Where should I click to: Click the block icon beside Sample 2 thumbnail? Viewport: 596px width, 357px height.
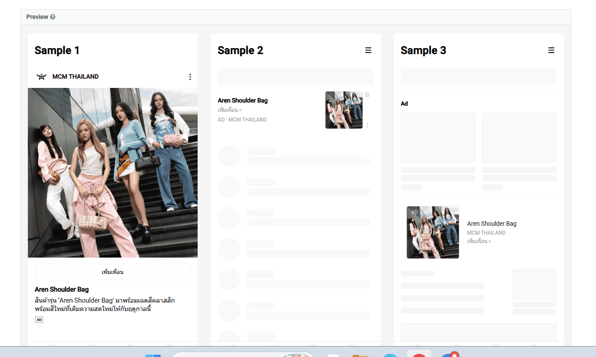click(367, 95)
